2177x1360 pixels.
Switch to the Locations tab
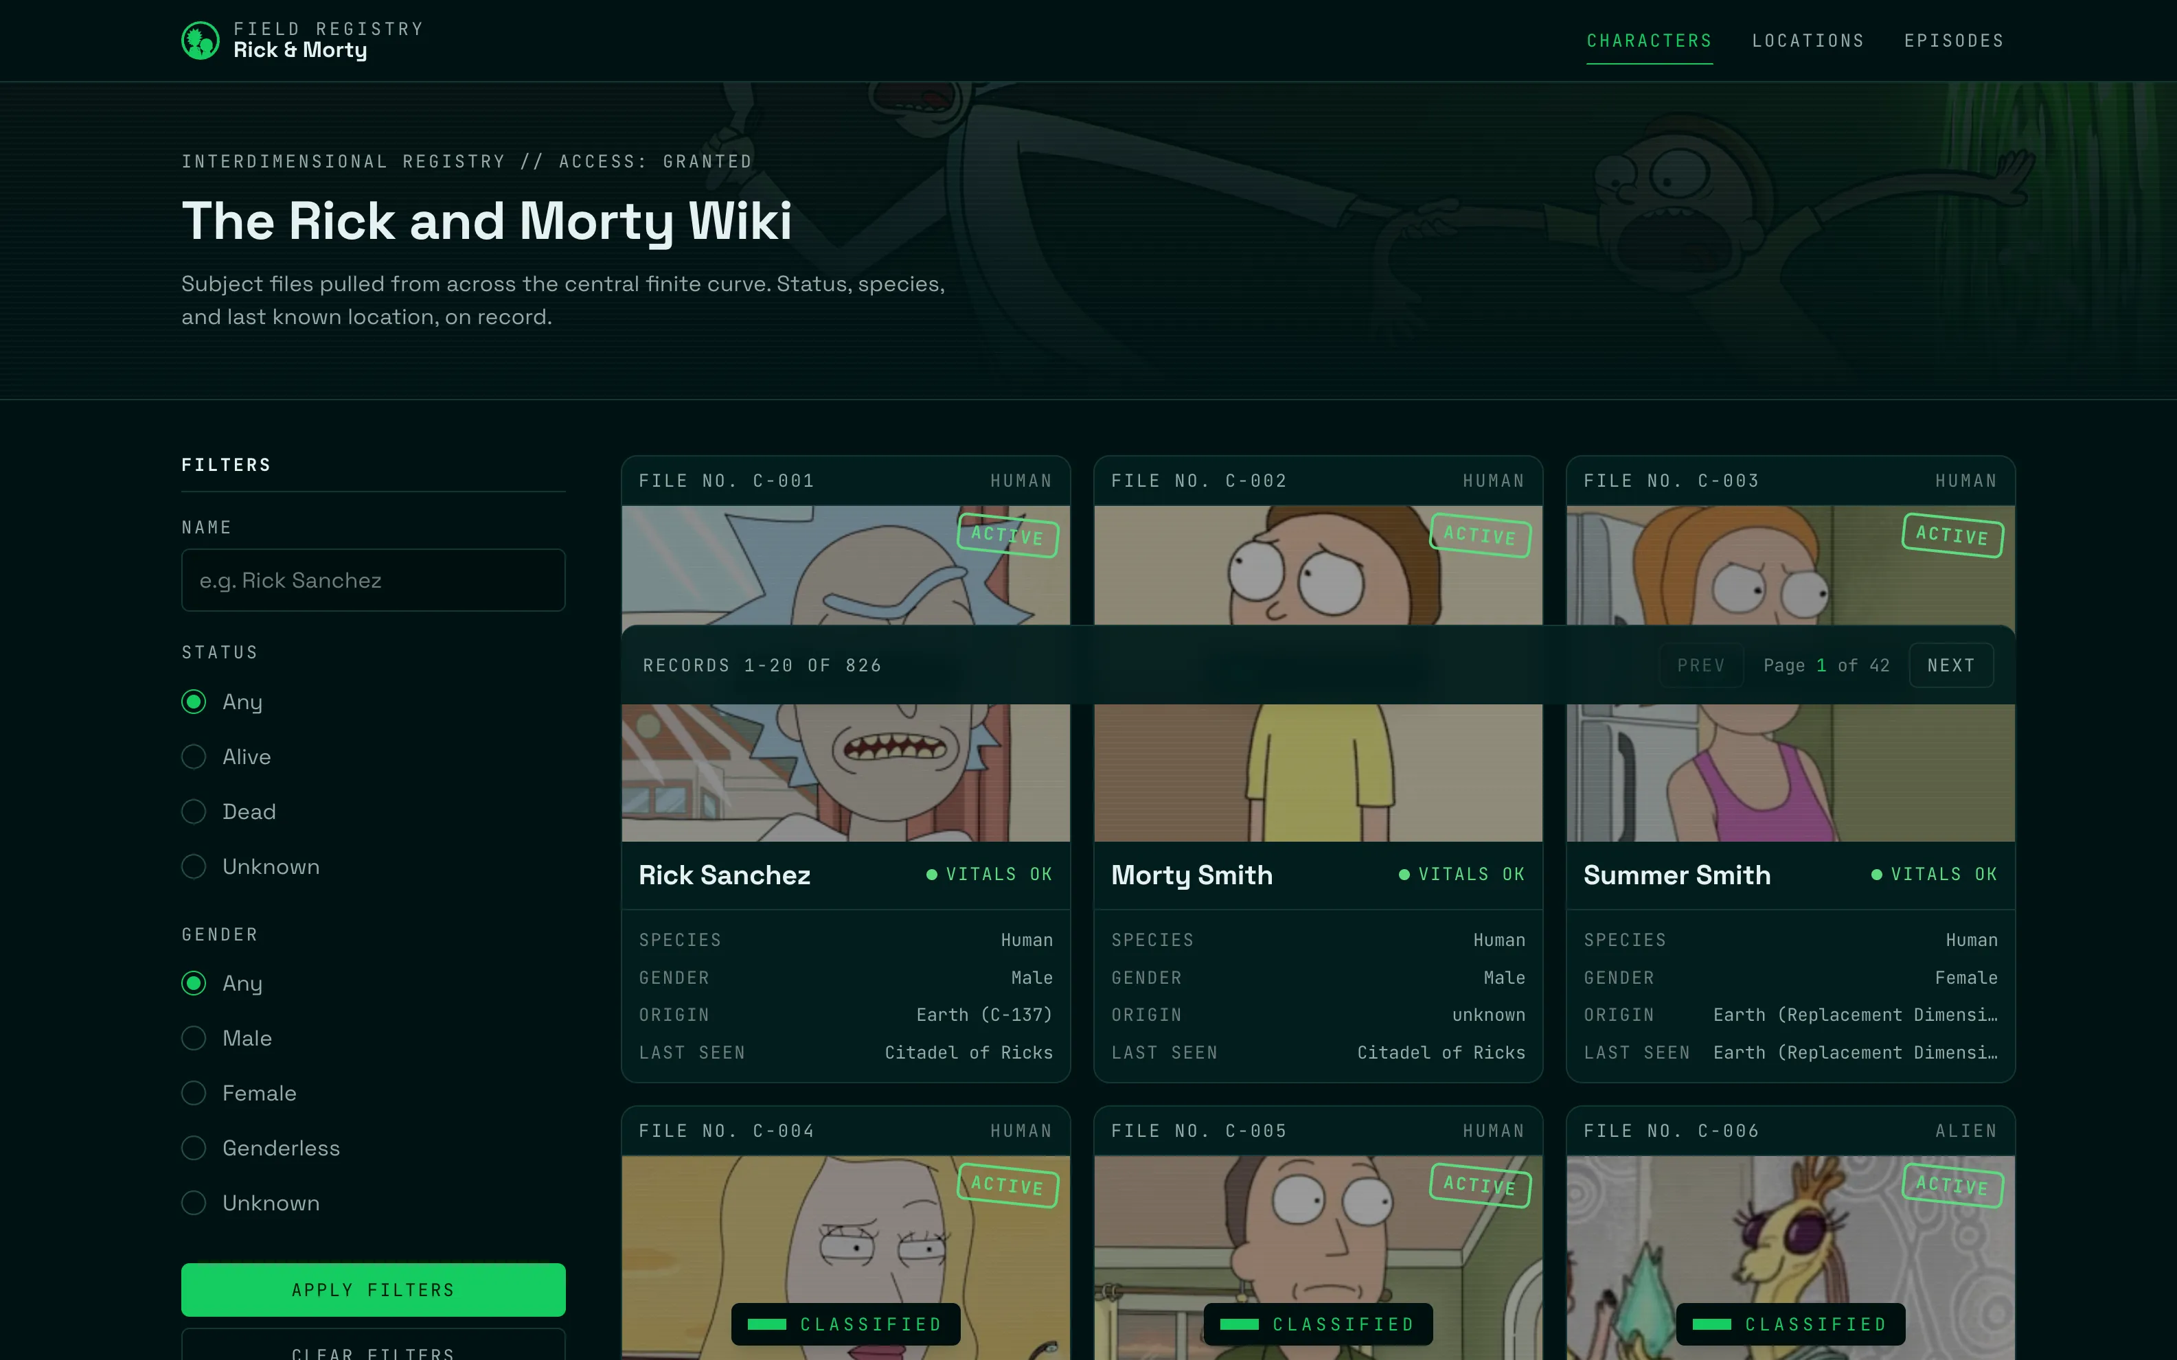pos(1808,41)
